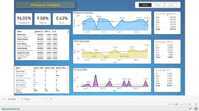
Task: Select the May 22 slicer button
Action: click(158, 5)
